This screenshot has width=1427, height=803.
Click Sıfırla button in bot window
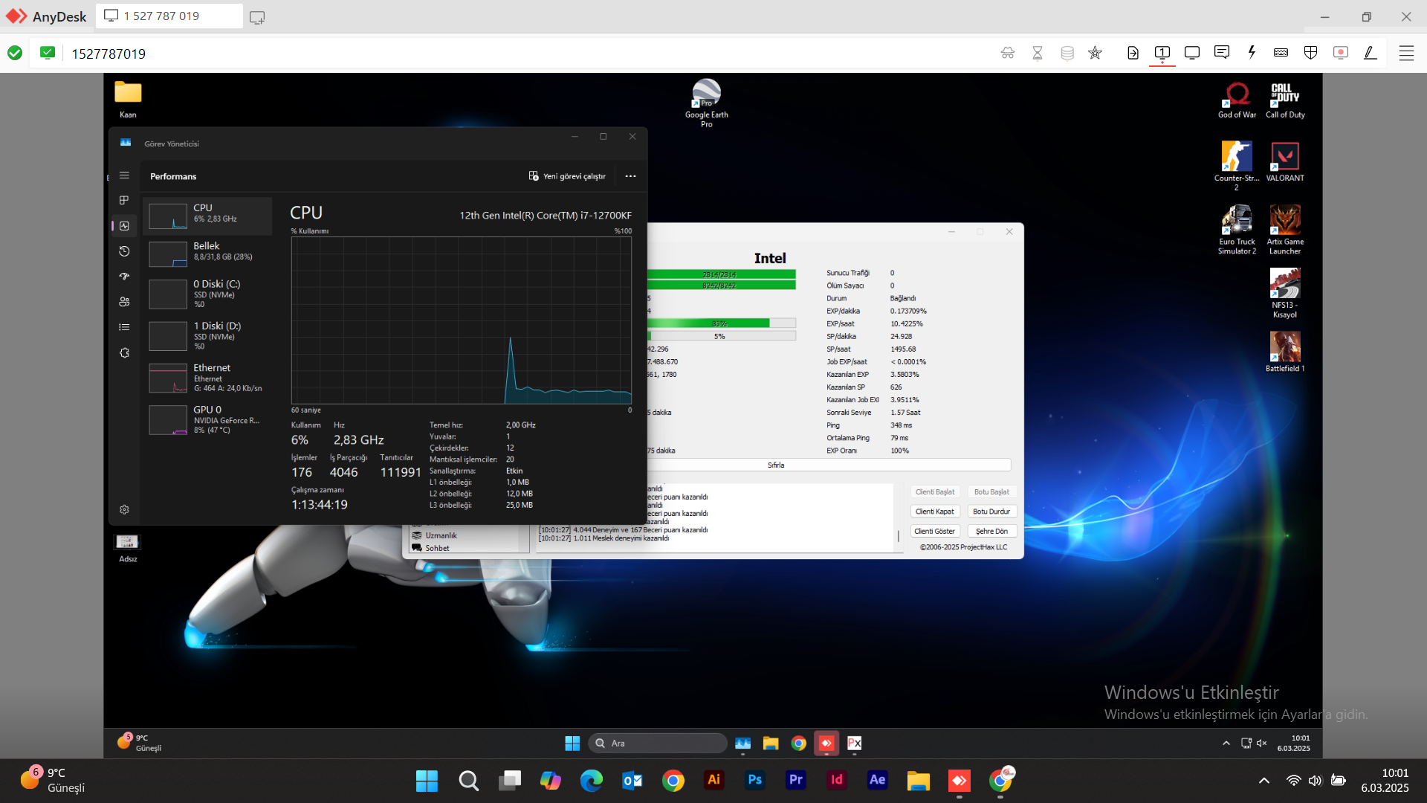(x=776, y=465)
